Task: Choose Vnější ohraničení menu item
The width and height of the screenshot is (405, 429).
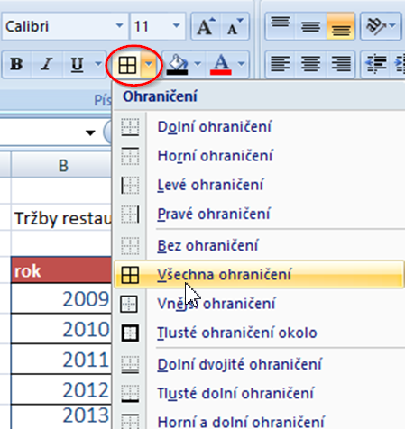Action: coord(259,304)
